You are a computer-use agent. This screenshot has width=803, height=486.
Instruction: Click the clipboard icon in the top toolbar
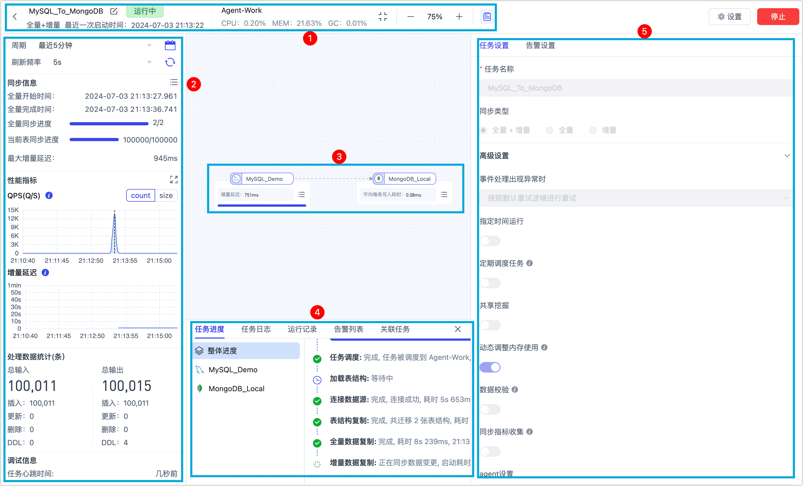click(487, 17)
